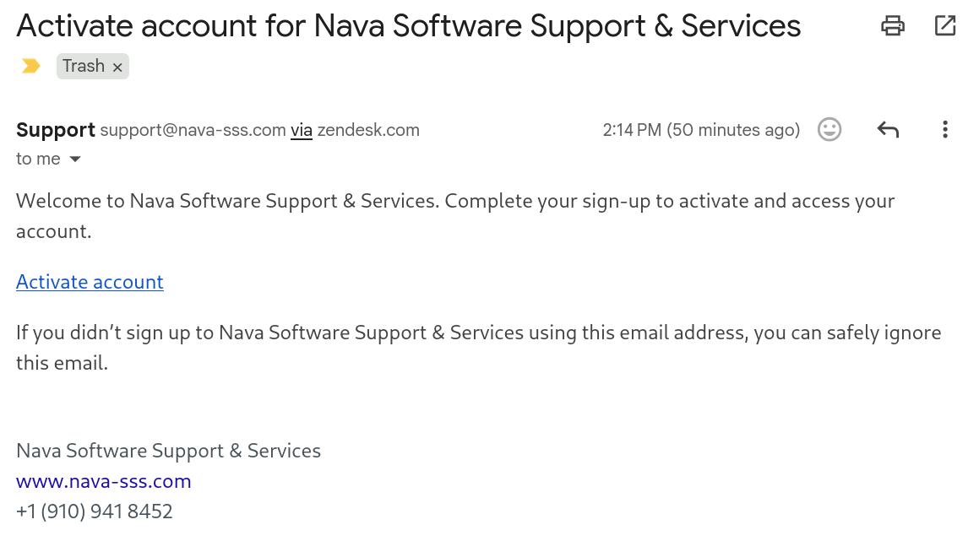The width and height of the screenshot is (979, 552).
Task: Click the phone number +1 (910) 941 8452
Action: [95, 511]
